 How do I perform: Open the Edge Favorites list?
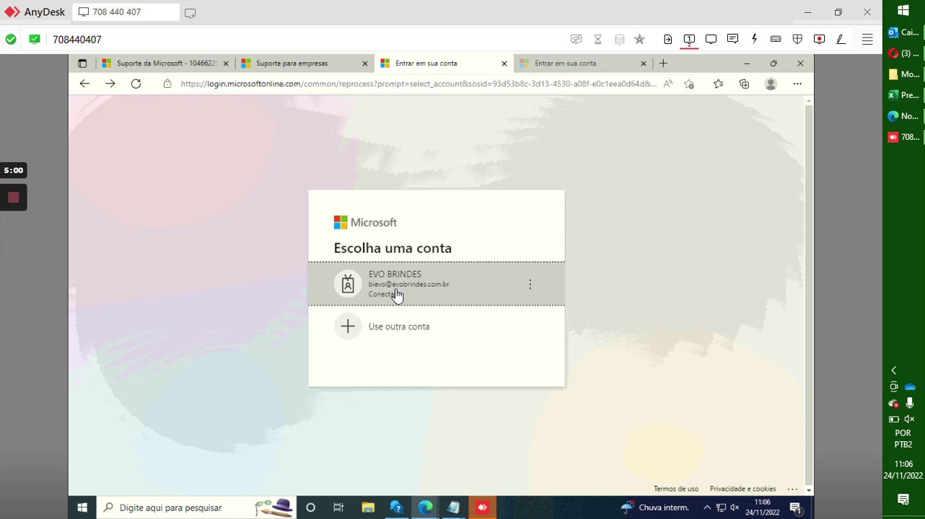click(x=718, y=84)
